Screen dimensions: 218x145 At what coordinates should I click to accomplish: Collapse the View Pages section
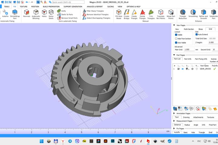(x=174, y=25)
